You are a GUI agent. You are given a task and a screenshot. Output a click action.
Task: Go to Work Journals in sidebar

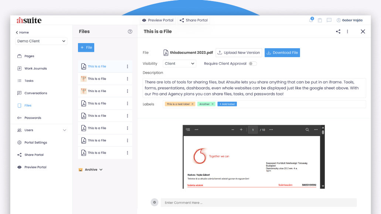point(35,69)
